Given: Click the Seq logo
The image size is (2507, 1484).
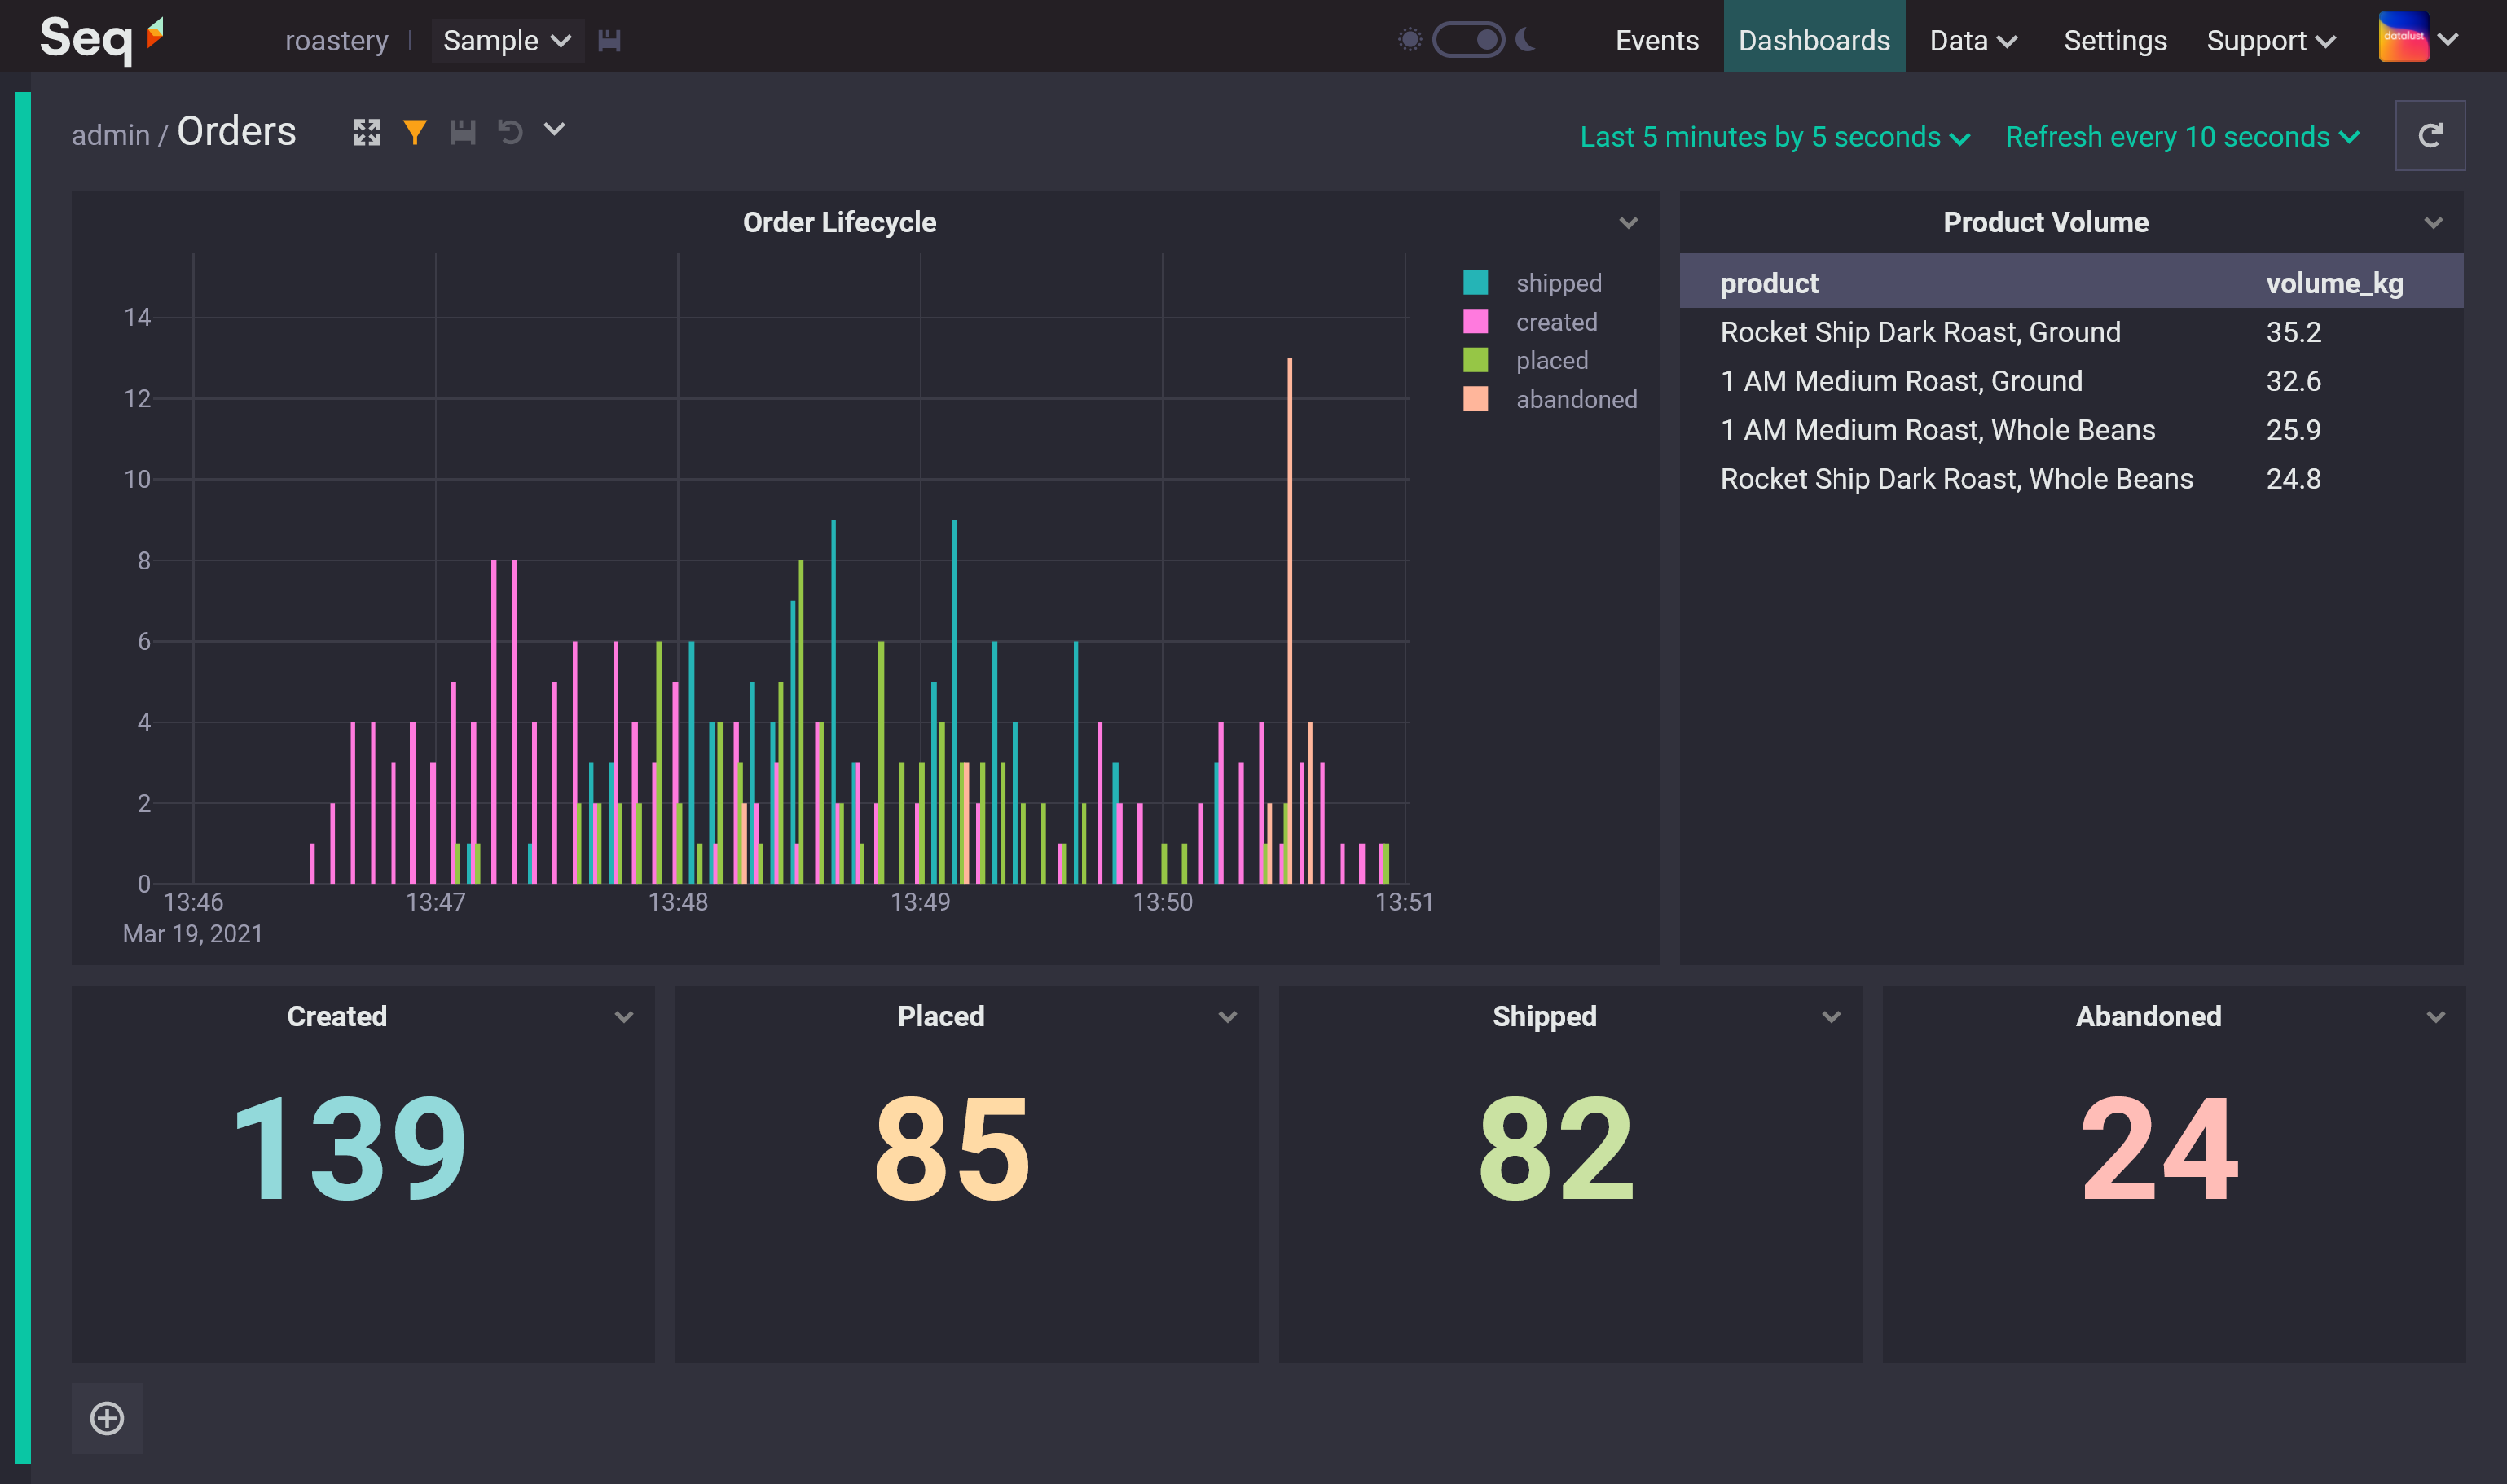Looking at the screenshot, I should (x=101, y=39).
